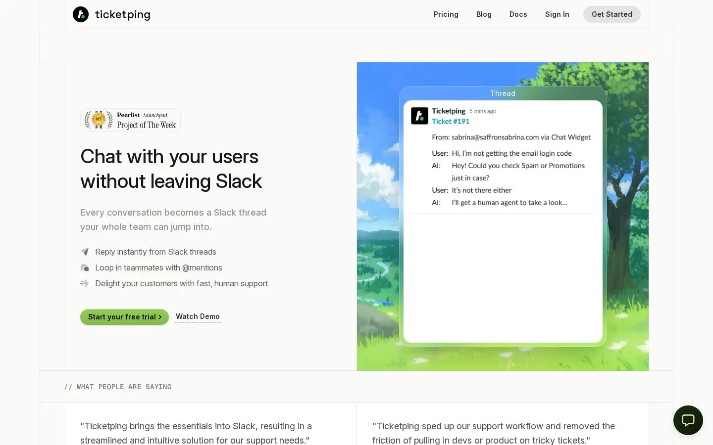Click the paper plane icon beside Reply instantly
This screenshot has width=713, height=445.
pyautogui.click(x=85, y=252)
